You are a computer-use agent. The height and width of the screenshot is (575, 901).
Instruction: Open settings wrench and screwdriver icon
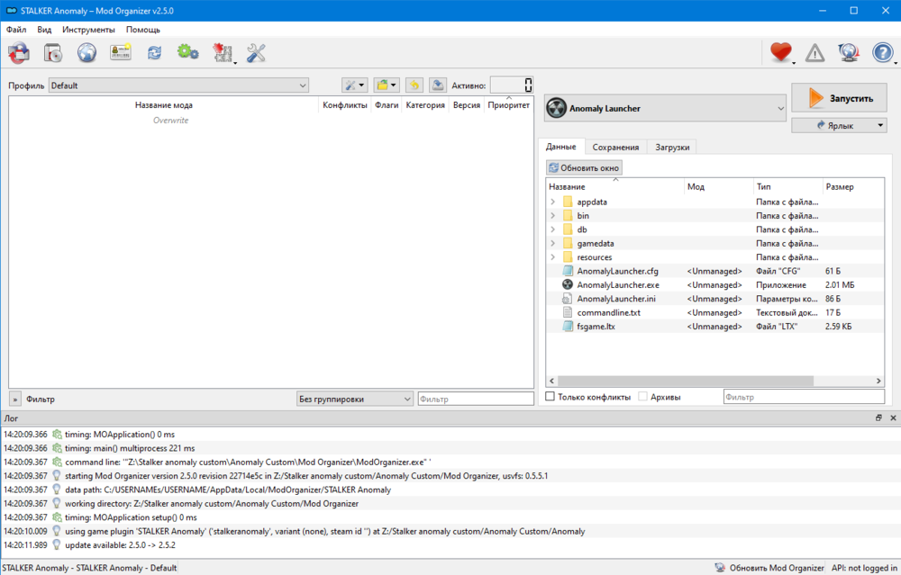click(256, 52)
